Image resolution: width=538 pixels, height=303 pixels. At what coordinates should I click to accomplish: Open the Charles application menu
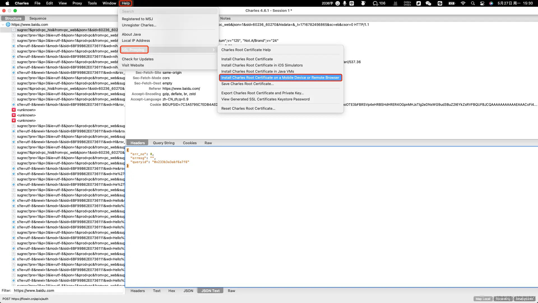click(22, 3)
